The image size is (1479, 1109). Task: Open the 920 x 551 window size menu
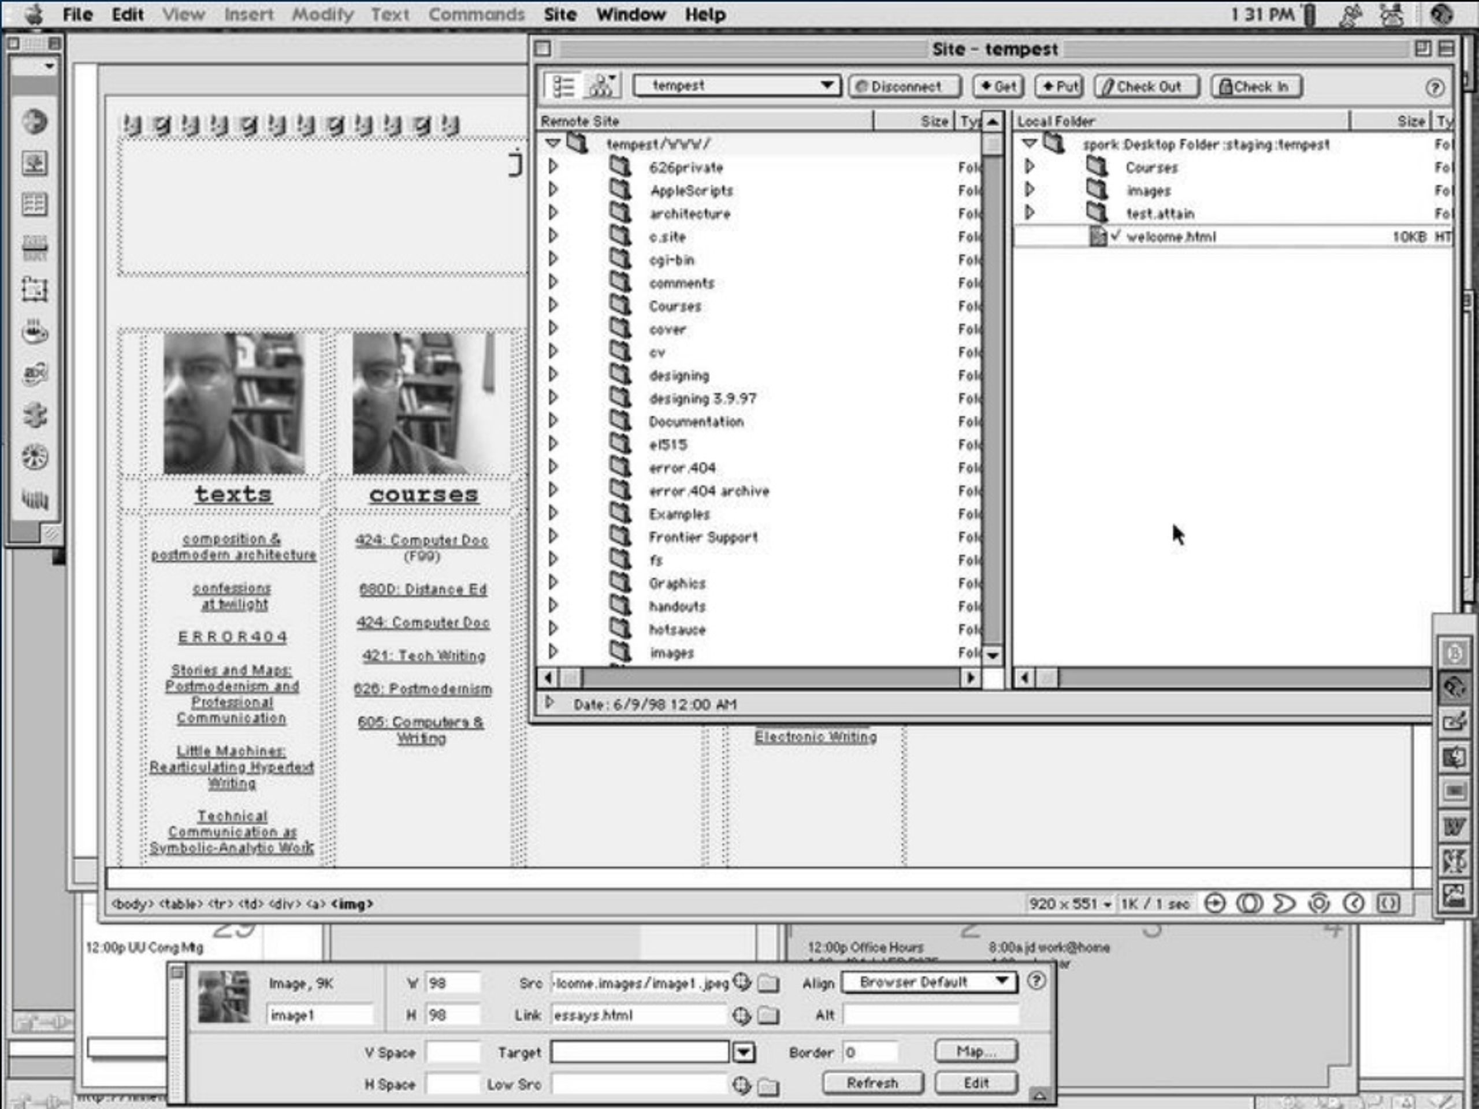coord(1070,905)
